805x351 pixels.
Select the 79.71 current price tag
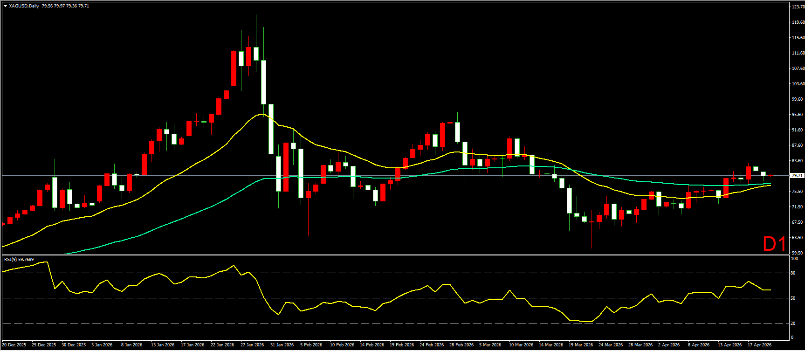coord(797,176)
